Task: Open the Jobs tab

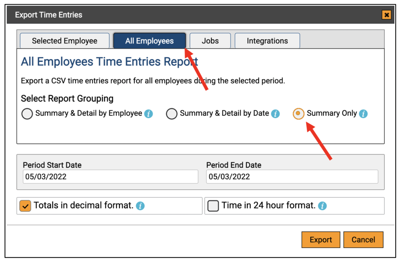Action: pos(210,41)
